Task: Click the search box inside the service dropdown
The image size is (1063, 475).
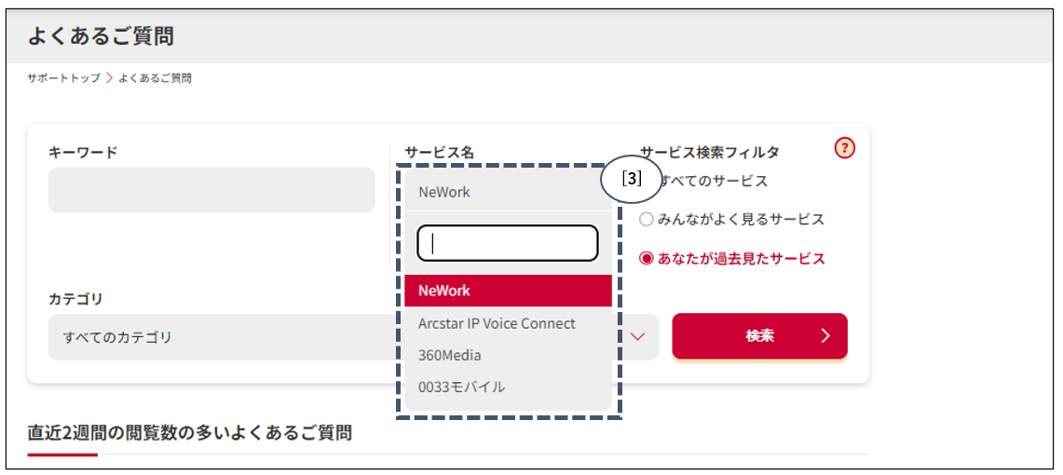Action: (x=508, y=243)
